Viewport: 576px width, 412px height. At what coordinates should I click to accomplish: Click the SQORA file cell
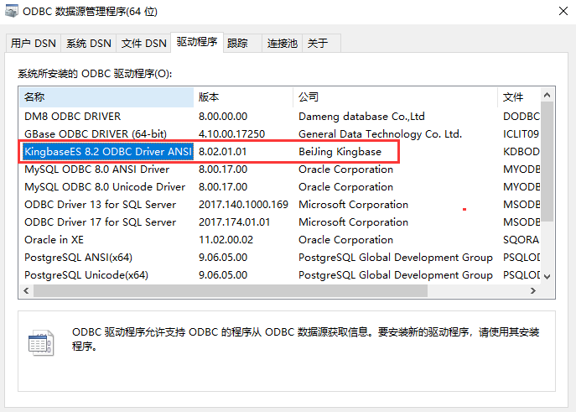(521, 240)
